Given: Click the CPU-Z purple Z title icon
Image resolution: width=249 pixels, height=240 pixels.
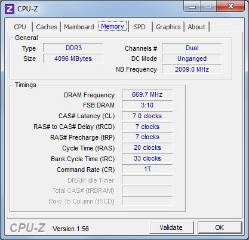Looking at the screenshot, I should click(x=10, y=9).
